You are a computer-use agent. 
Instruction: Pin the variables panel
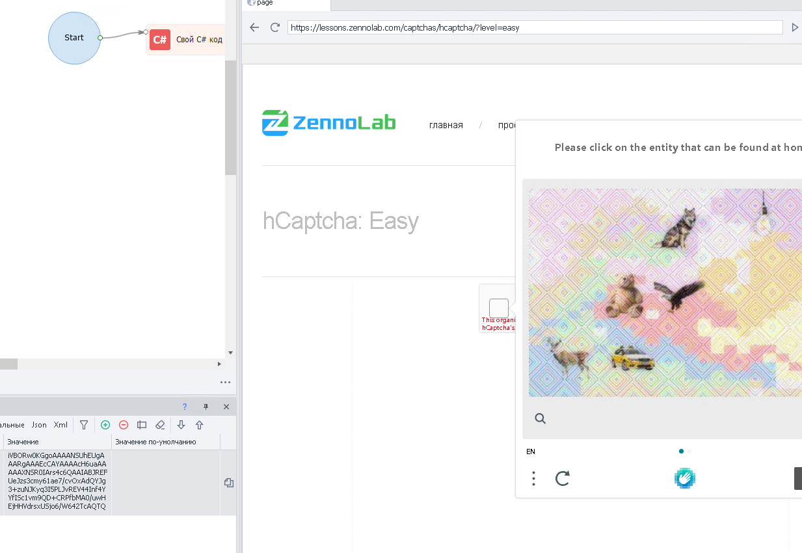point(206,407)
